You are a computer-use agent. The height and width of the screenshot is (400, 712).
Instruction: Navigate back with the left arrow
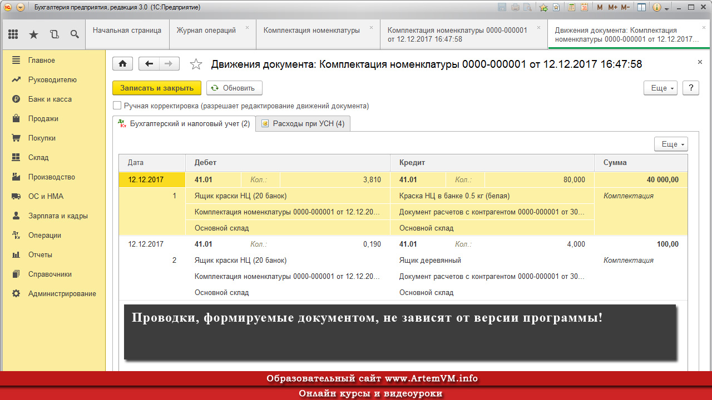(x=149, y=63)
